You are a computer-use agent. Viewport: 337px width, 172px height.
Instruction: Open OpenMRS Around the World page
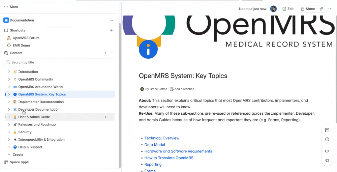pyautogui.click(x=40, y=87)
